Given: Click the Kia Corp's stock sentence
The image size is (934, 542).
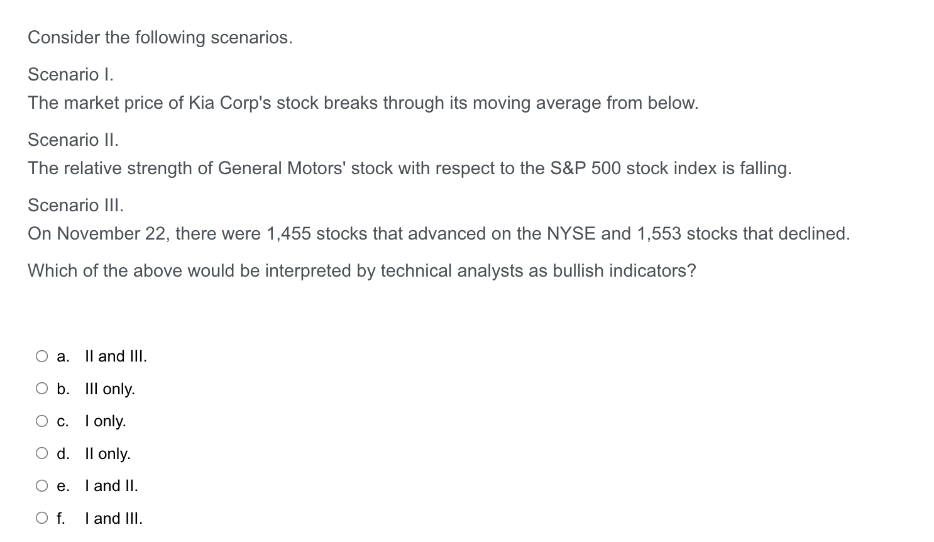Looking at the screenshot, I should (363, 103).
